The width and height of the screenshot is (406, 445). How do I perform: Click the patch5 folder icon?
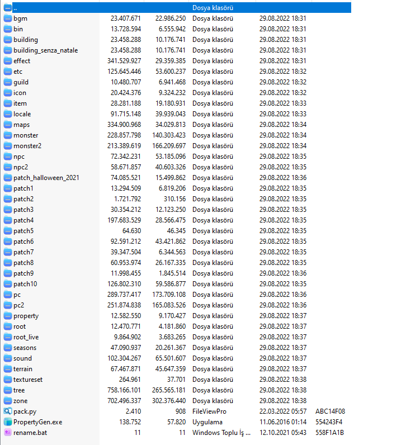(8, 231)
